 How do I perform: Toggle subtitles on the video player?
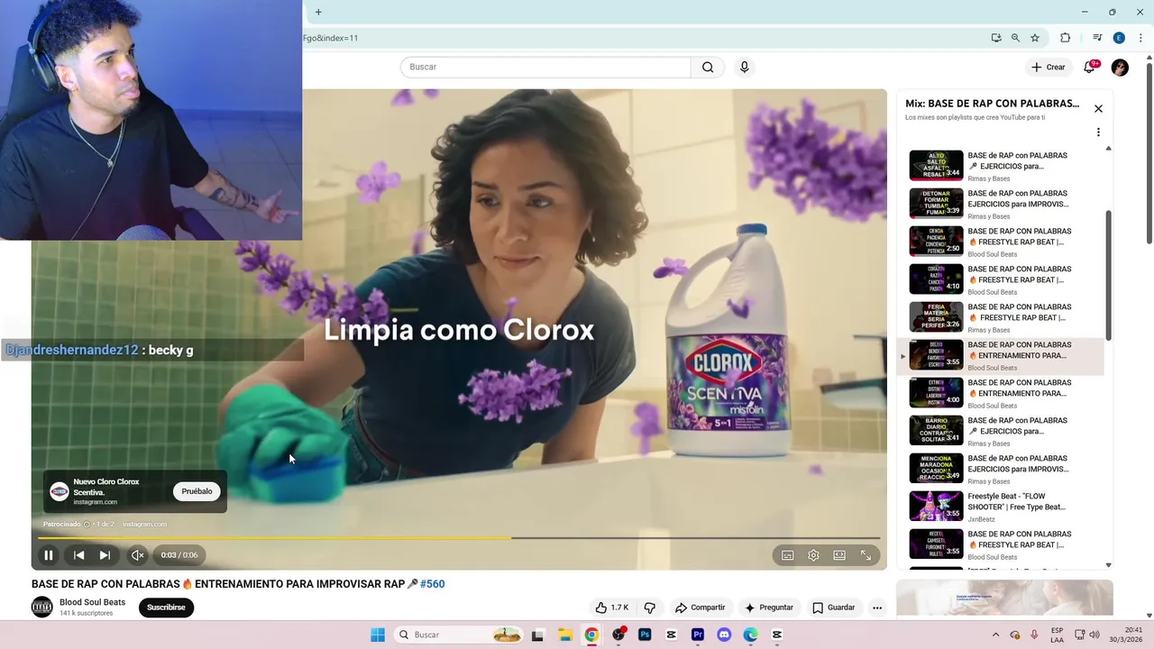tap(787, 555)
